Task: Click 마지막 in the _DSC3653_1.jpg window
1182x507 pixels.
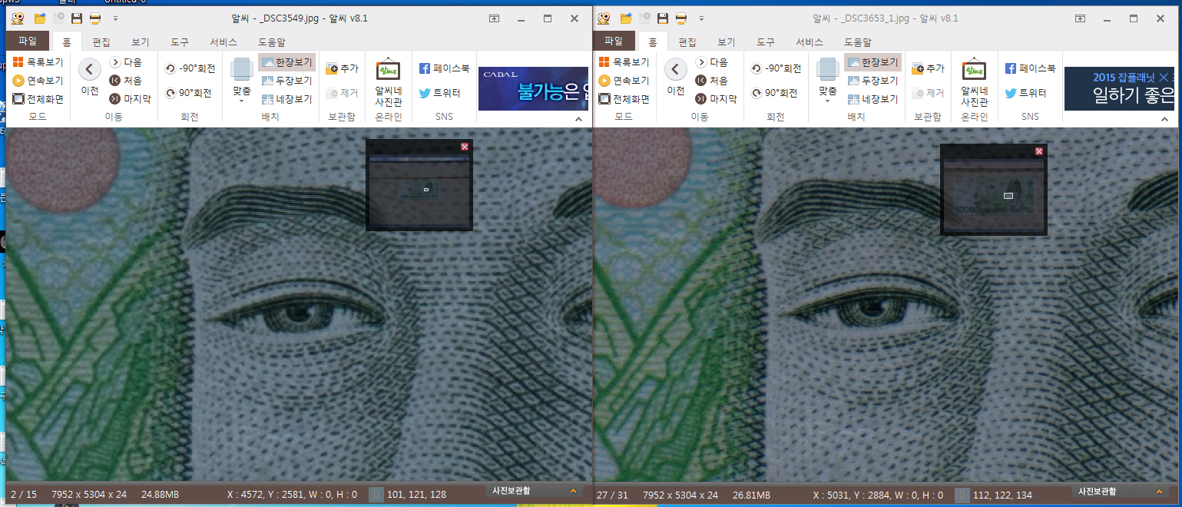Action: [x=716, y=98]
